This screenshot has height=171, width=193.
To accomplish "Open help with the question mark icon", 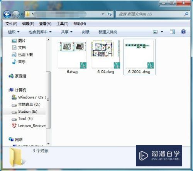I will tap(183, 32).
